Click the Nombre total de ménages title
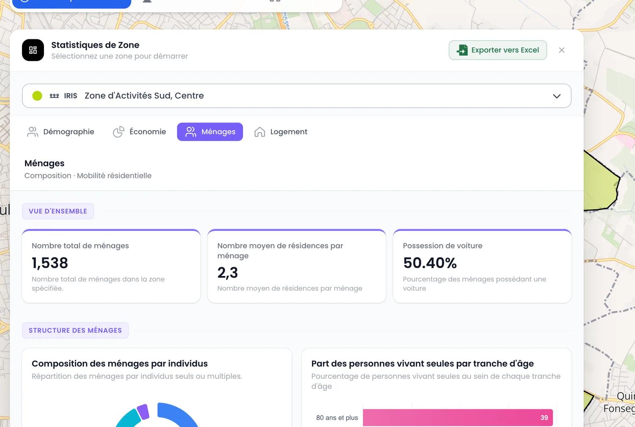 coord(80,246)
